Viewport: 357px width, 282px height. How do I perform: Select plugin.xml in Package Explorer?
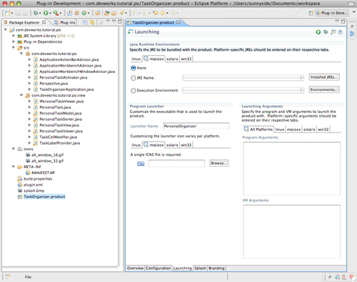point(33,185)
